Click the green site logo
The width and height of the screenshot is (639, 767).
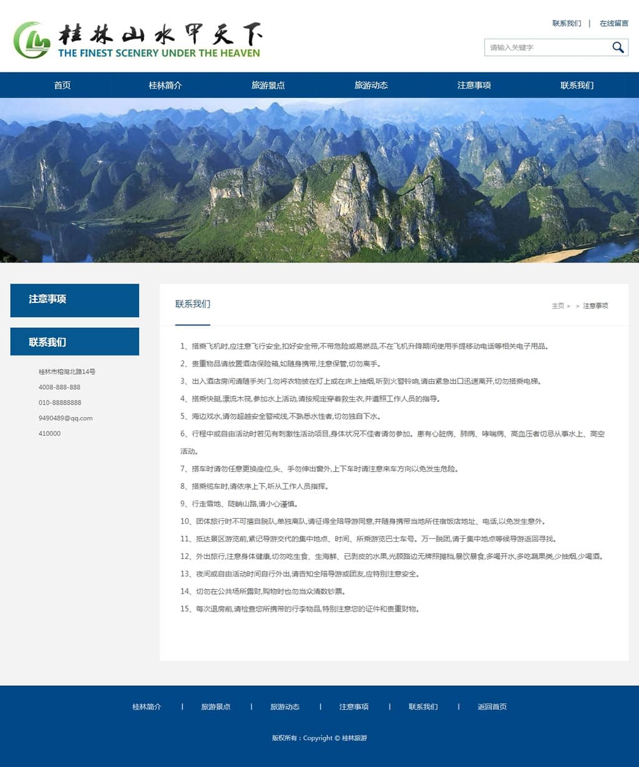(32, 41)
